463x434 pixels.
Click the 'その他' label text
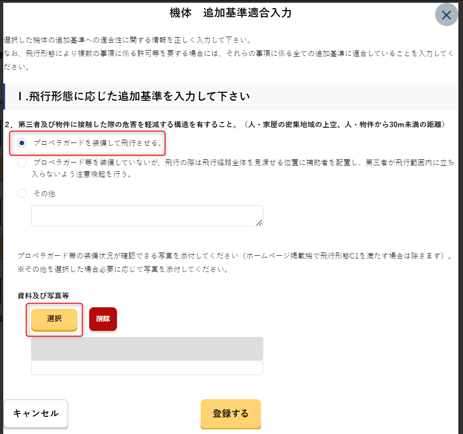click(x=44, y=194)
